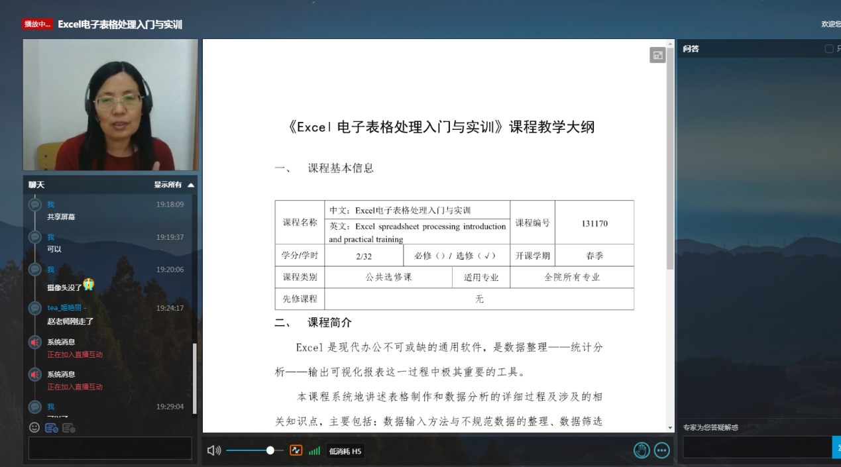841x467 pixels.
Task: Click the 二、课程简介 section heading
Action: tap(313, 323)
